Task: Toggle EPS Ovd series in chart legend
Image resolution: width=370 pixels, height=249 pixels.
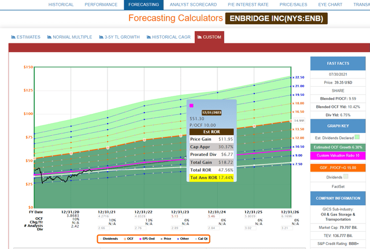Action: tap(147, 239)
